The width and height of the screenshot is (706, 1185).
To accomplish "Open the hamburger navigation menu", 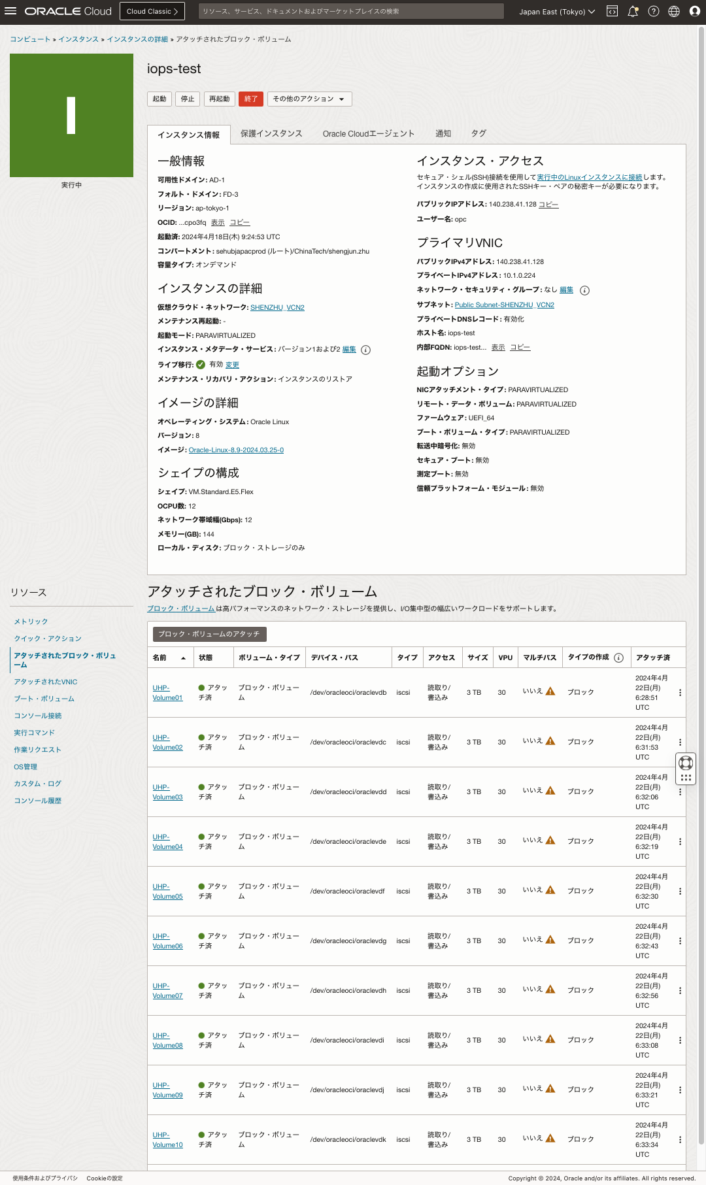I will coord(10,11).
